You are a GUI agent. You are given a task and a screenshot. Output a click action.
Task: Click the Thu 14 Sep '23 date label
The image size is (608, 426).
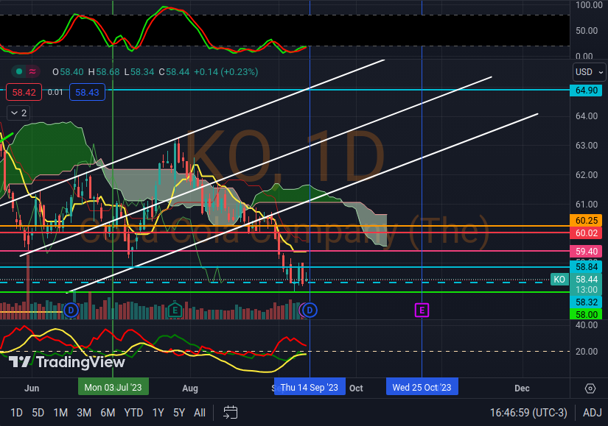[x=310, y=387]
